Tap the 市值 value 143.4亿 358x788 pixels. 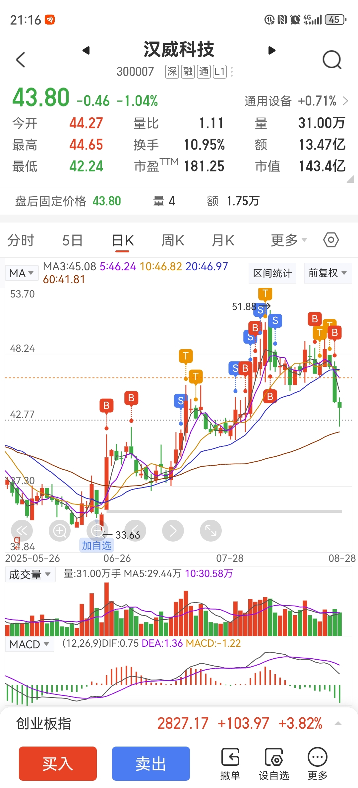(322, 166)
